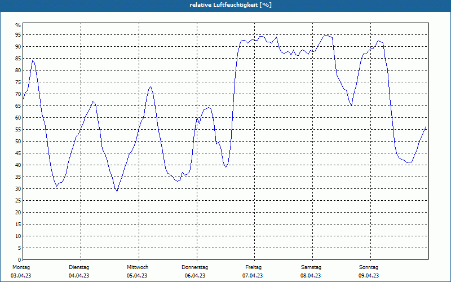Click the y-axis value 75
Image resolution: width=451 pixels, height=282 pixels.
[18, 82]
